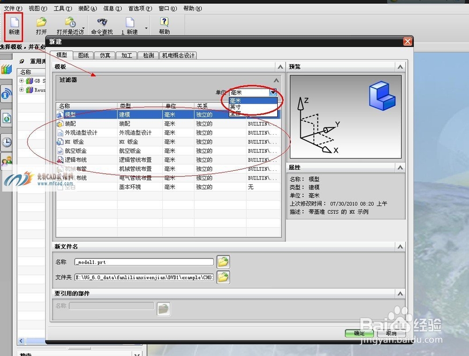
Task: Click the roles people icon in left sidebar
Action: tap(6, 162)
